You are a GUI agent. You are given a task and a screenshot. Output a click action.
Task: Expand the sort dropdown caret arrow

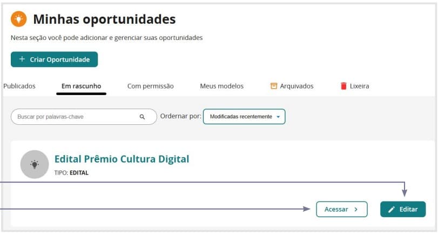[278, 117]
